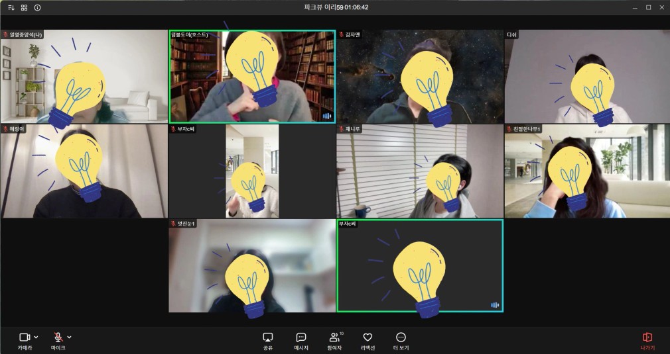Select the 감자맨 video tile
The width and height of the screenshot is (670, 354).
(x=420, y=76)
